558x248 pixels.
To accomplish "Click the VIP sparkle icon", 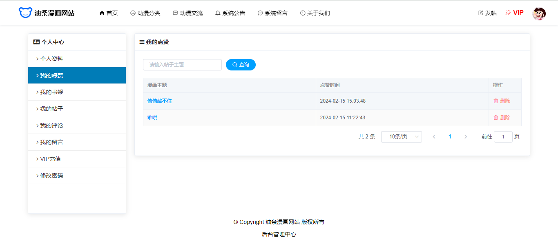I will (x=508, y=13).
